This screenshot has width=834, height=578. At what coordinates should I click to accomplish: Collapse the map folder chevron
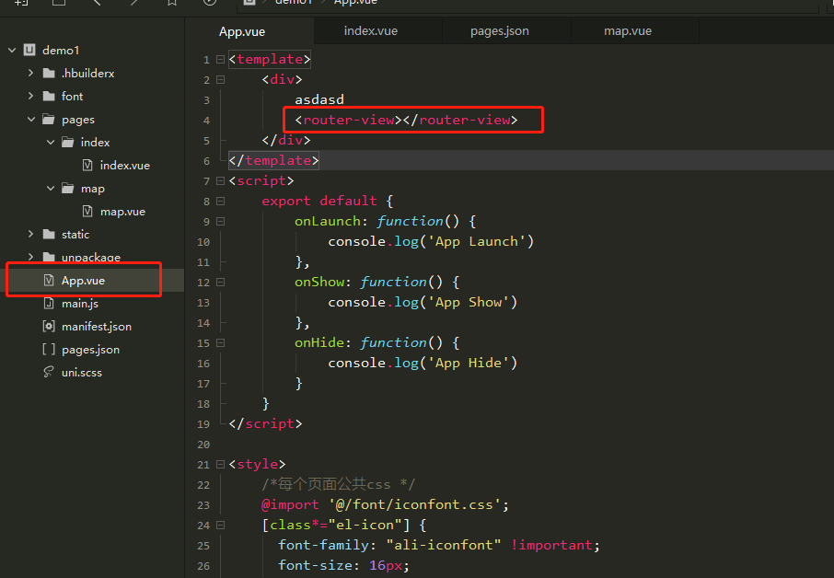click(50, 189)
